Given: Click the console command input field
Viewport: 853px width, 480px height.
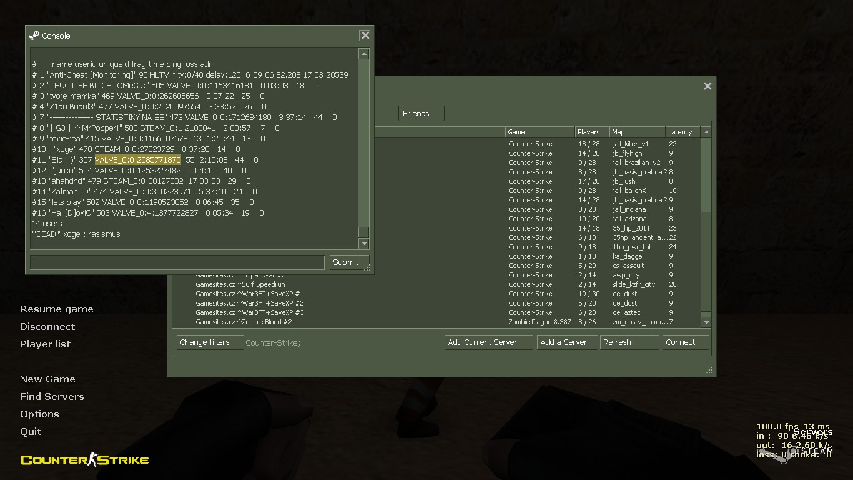Looking at the screenshot, I should 177,262.
